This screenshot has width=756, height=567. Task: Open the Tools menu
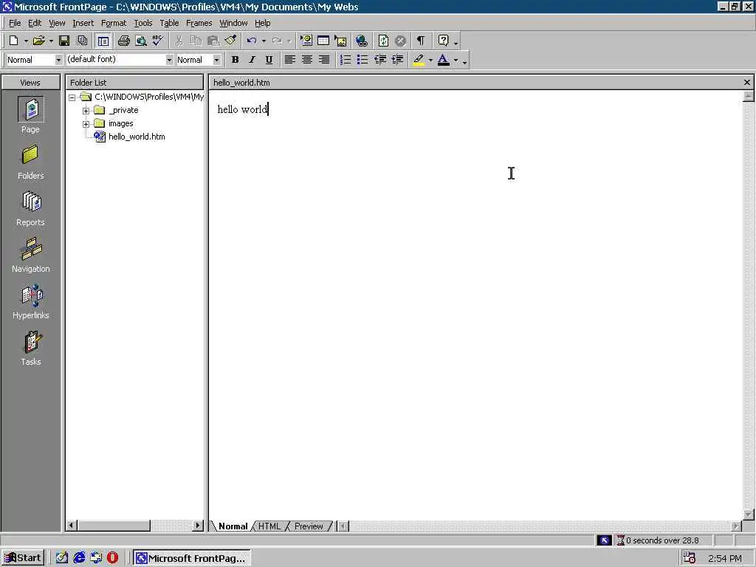tap(142, 23)
